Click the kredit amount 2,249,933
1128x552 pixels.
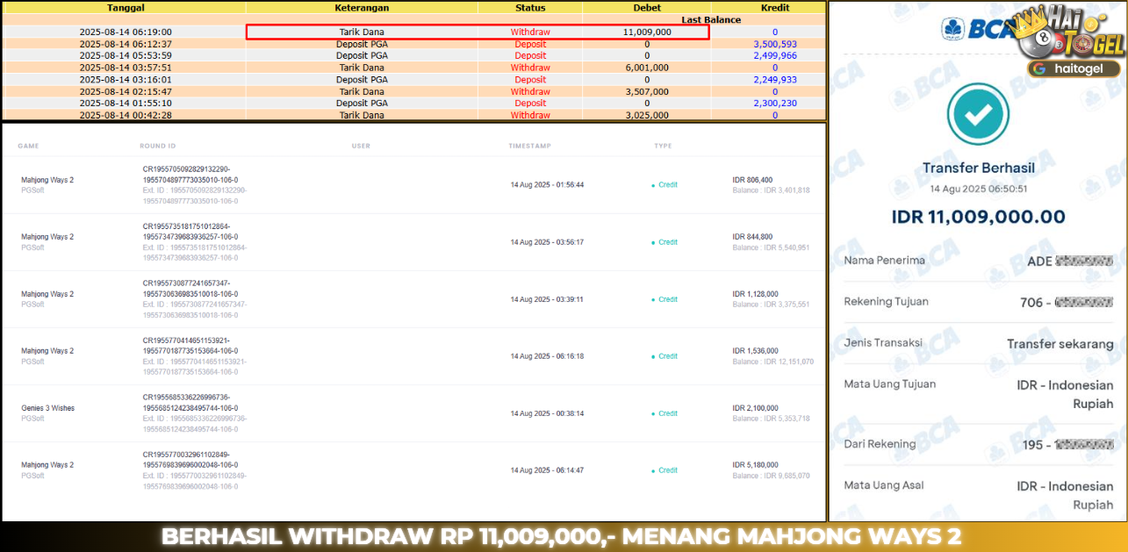coord(775,79)
